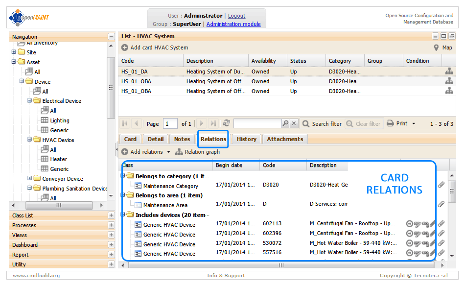Viewport: 465px width, 286px height.
Task: Follow the arrow icon on the 602113 relation row
Action: pos(409,224)
